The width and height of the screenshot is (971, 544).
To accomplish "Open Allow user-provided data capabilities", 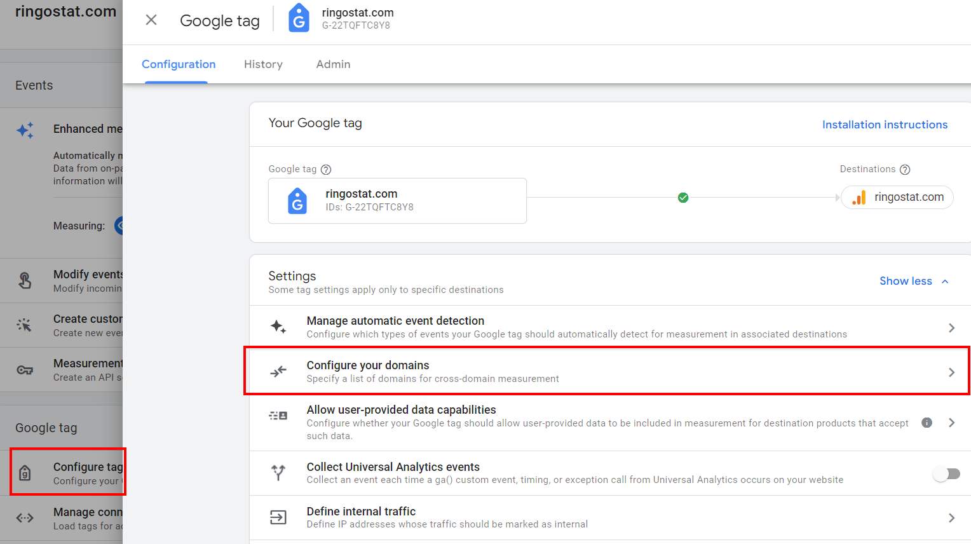I will point(610,422).
